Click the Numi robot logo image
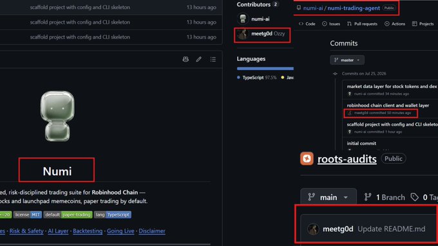 click(57, 116)
